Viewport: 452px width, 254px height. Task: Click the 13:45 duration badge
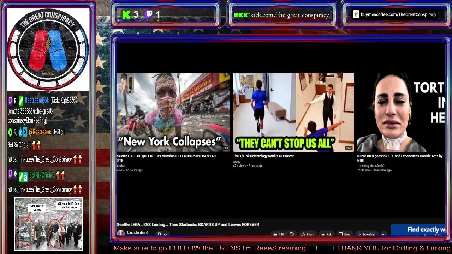click(x=349, y=149)
